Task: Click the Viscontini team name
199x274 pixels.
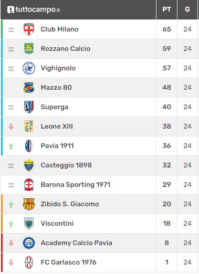Action: [x=57, y=224]
